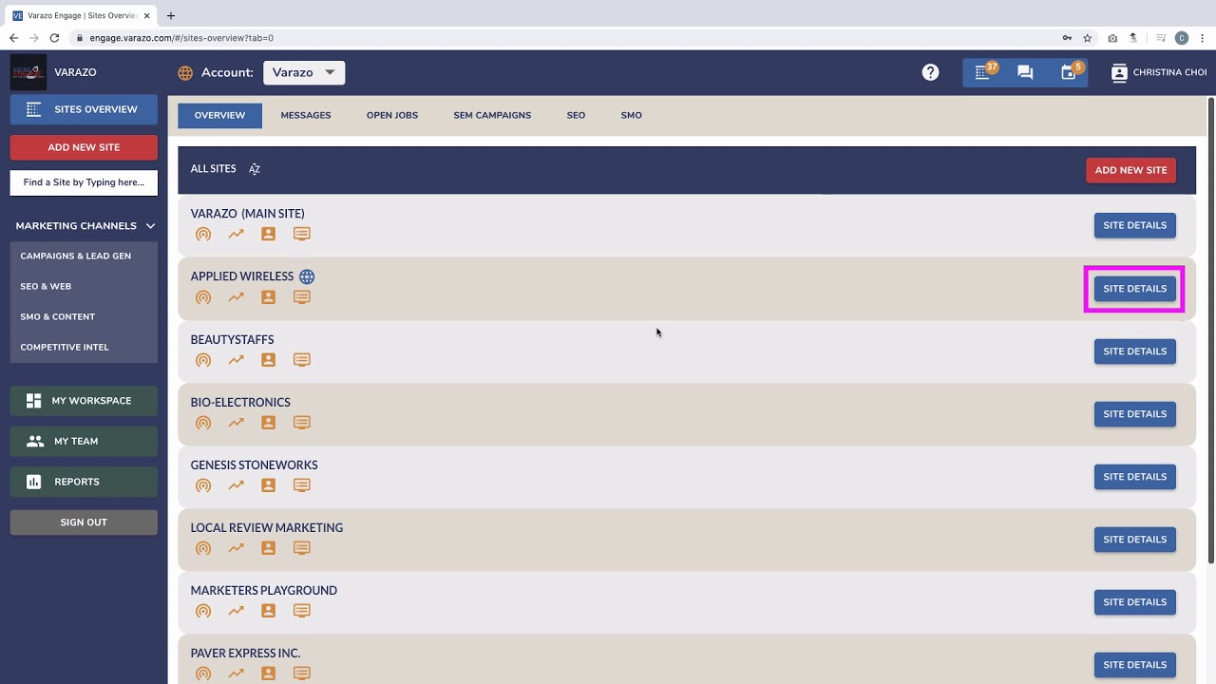Open Site Details for Marketers Playground
Screen dimensions: 1216x684
[x=1134, y=601]
